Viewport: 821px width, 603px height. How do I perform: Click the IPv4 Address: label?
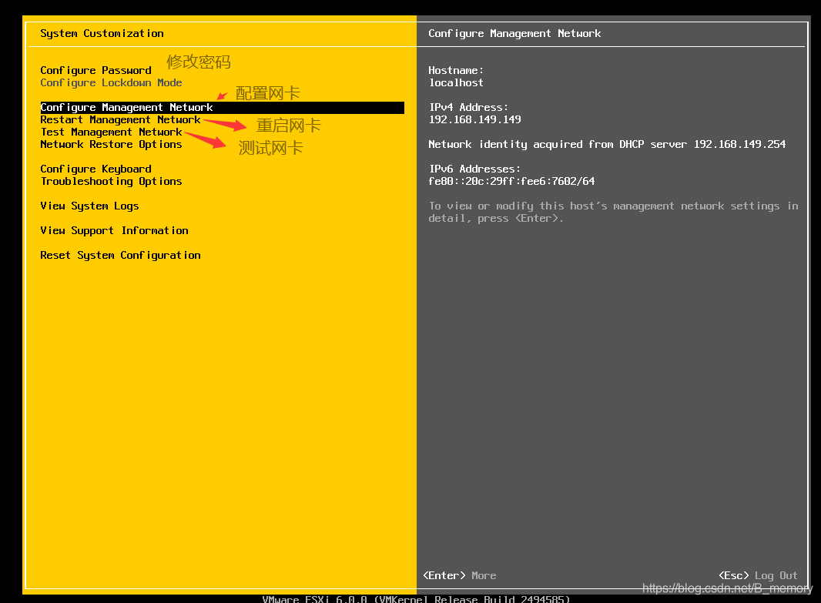[x=468, y=107]
